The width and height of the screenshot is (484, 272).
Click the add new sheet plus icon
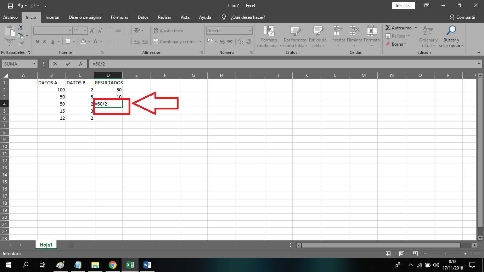point(71,245)
